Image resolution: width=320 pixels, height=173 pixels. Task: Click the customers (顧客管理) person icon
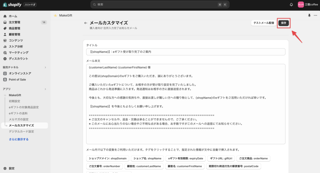click(x=5, y=34)
